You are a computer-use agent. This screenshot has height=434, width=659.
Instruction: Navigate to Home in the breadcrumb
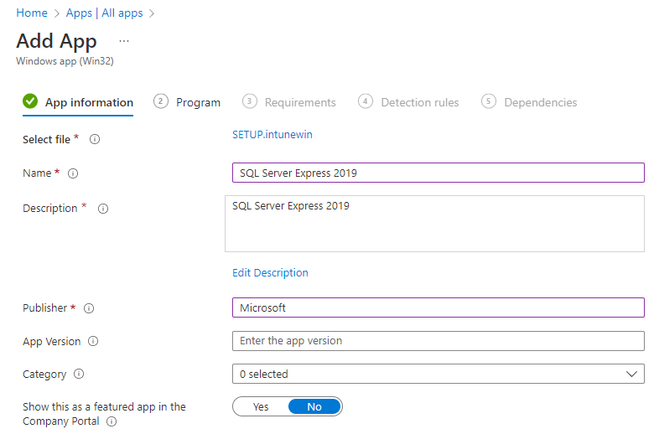click(32, 13)
